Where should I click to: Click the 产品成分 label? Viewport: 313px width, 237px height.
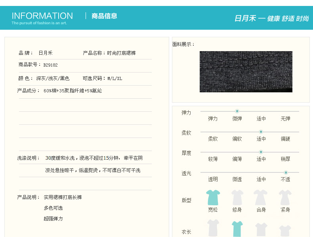point(29,91)
